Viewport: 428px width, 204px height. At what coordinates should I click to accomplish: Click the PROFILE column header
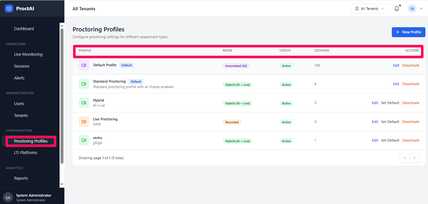point(85,51)
